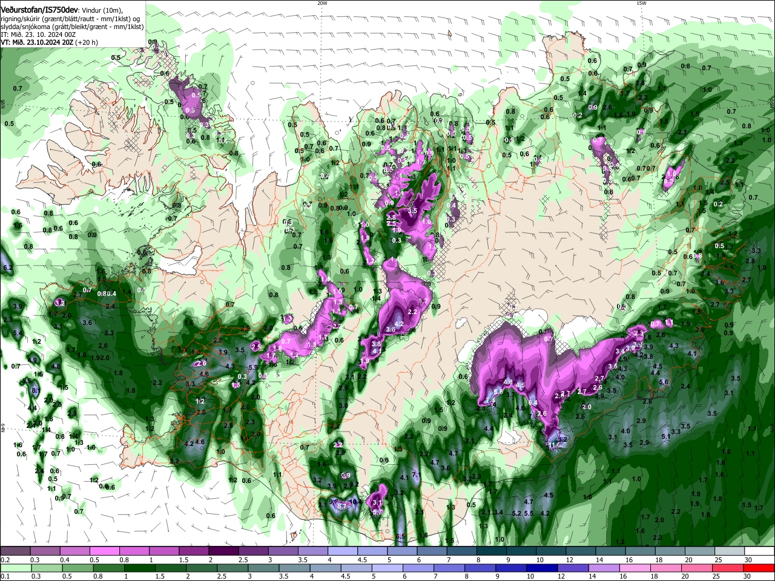The width and height of the screenshot is (775, 581).
Task: Click the darkest green swatch between 1 and 1.5 in the bottom legend row
Action: (139, 568)
